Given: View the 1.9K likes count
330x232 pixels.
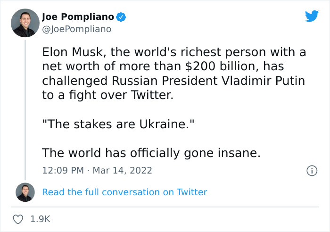Looking at the screenshot, I should point(40,219).
